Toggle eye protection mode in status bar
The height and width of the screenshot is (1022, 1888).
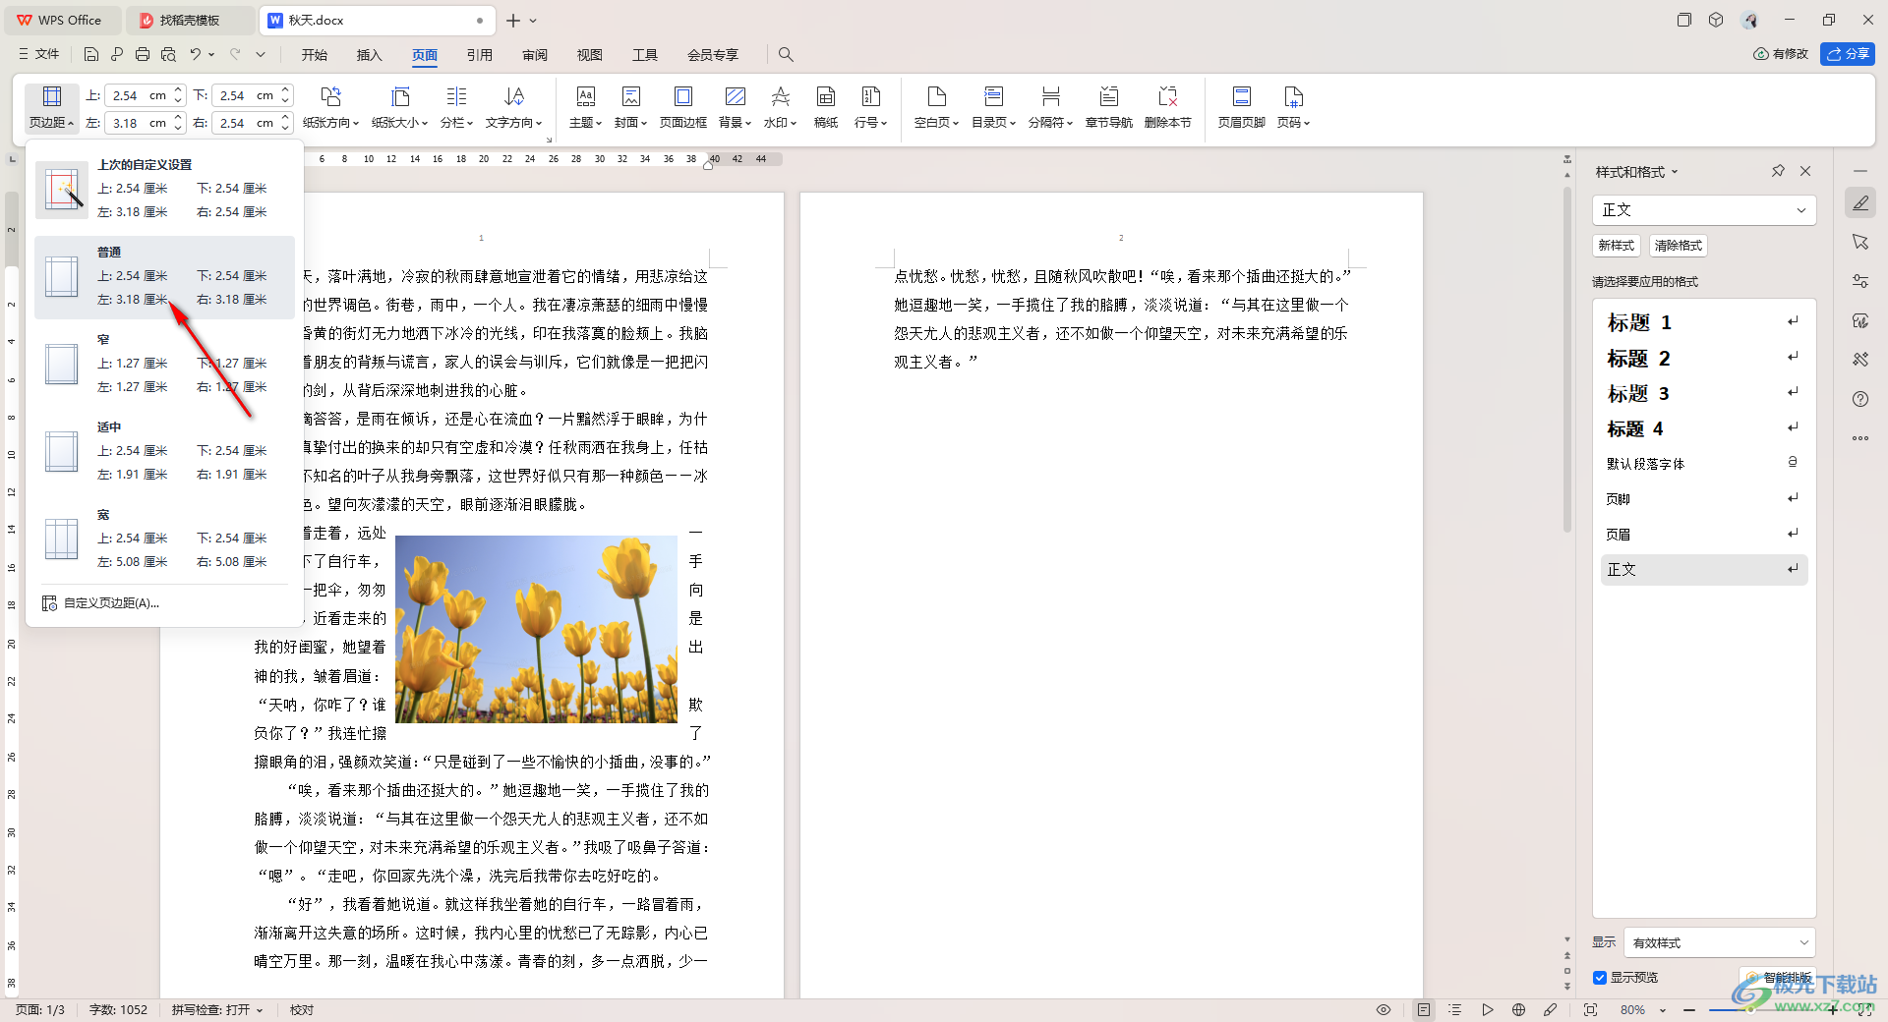[x=1384, y=1009]
